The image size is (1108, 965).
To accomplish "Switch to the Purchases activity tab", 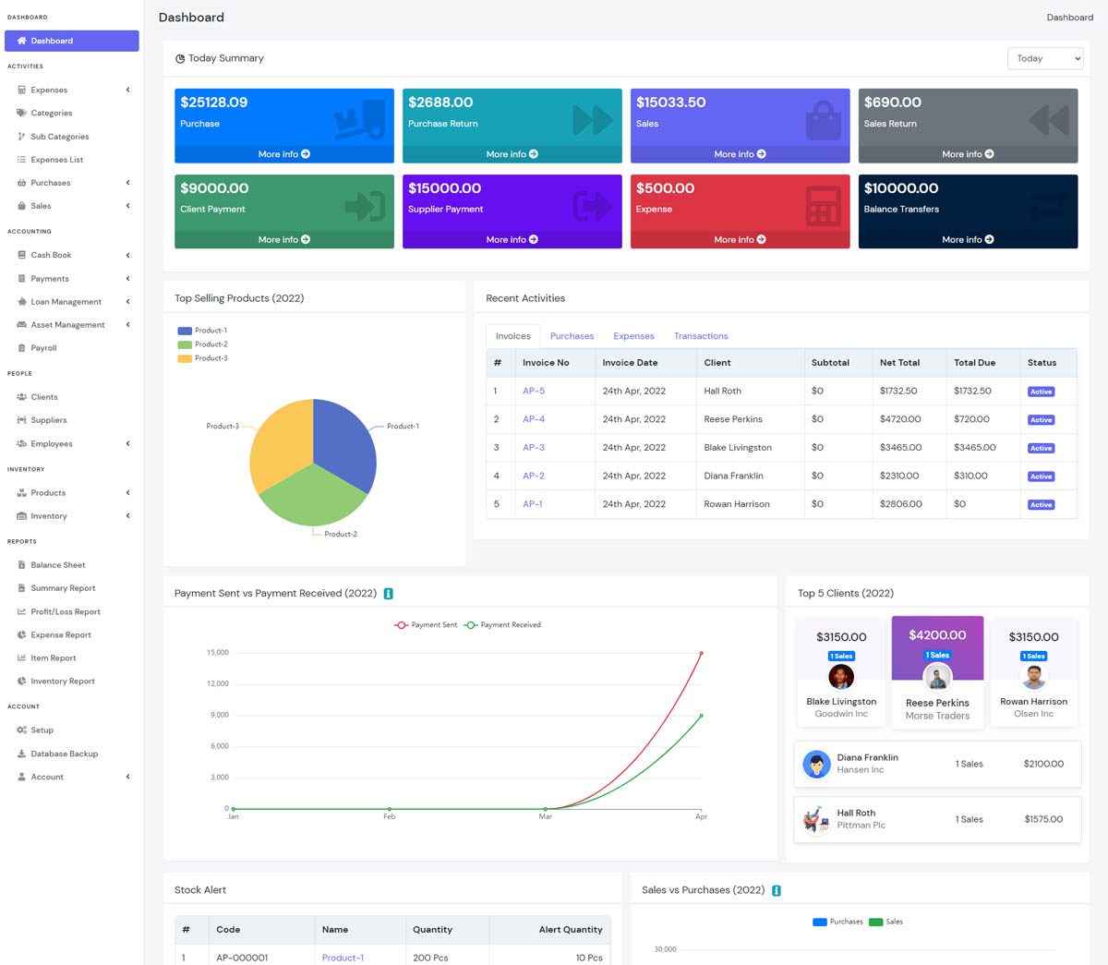I will point(572,336).
